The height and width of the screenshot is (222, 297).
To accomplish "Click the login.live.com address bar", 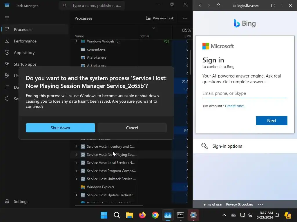I will tap(246, 6).
